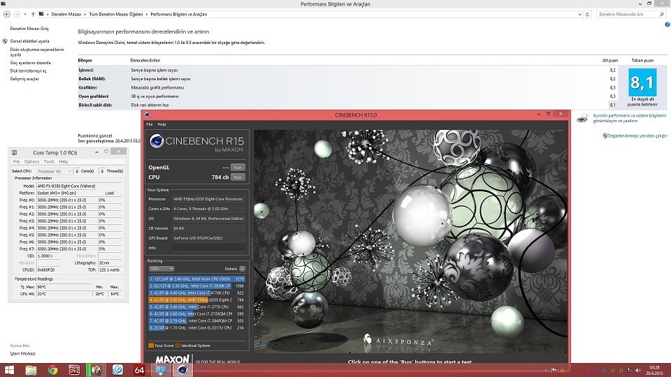This screenshot has width=671, height=377.
Task: Open the network icon in the system tray
Action: 629,371
